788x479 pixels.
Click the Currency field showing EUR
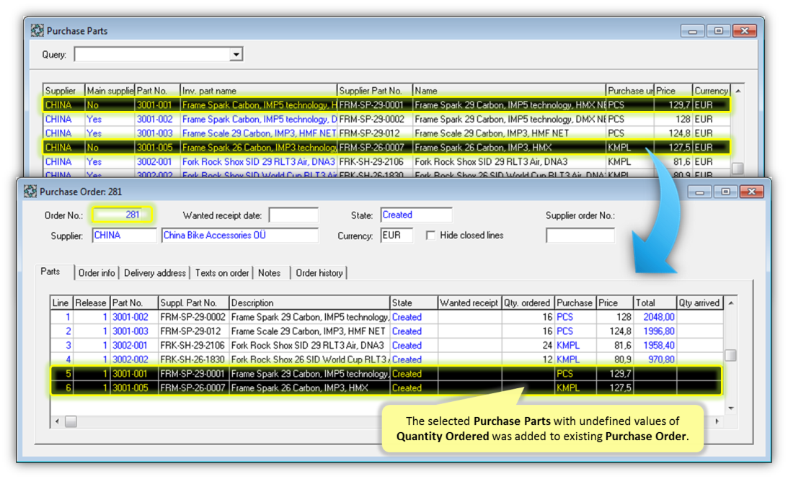tap(396, 235)
